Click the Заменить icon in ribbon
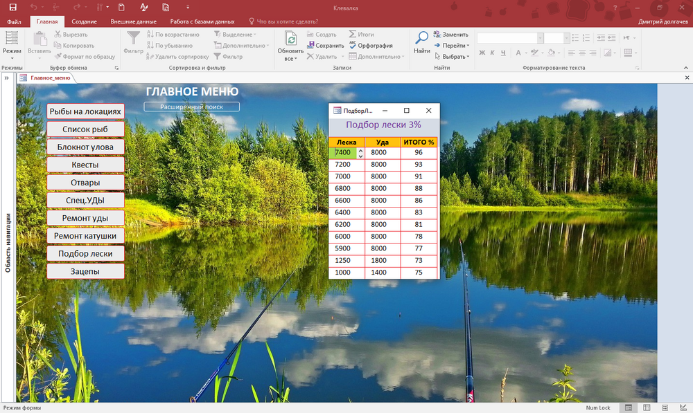Viewport: 693px width, 413px height. pos(438,34)
